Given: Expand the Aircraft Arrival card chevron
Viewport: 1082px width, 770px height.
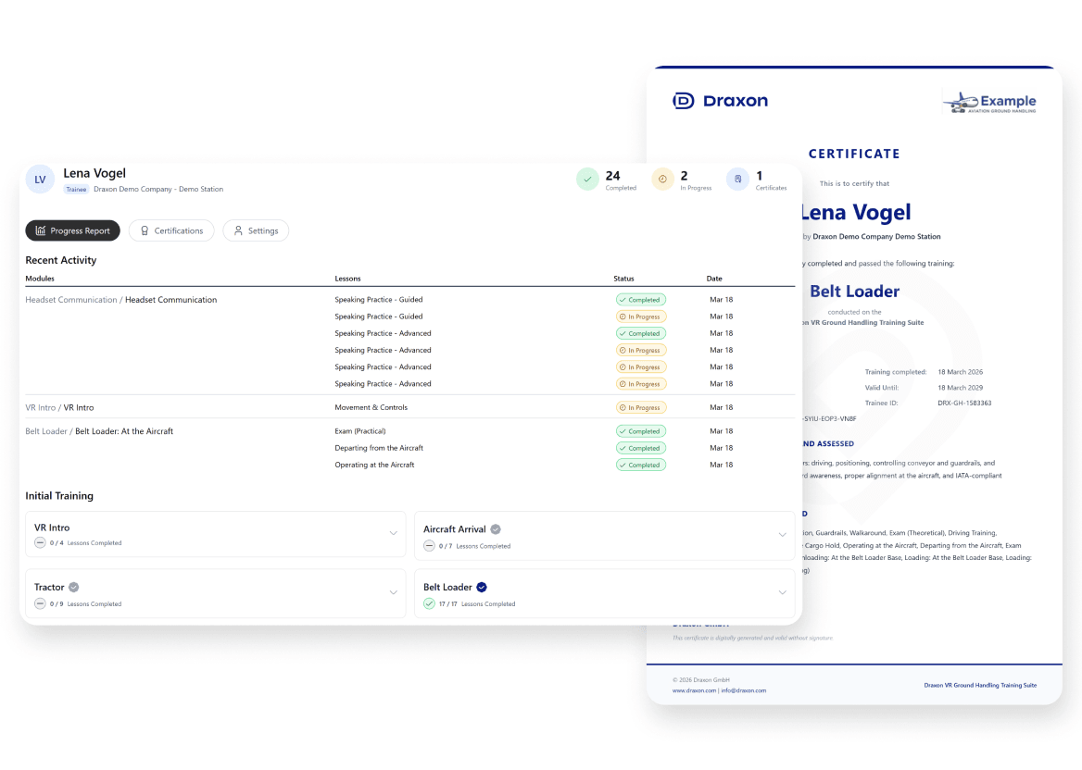Looking at the screenshot, I should tap(782, 534).
